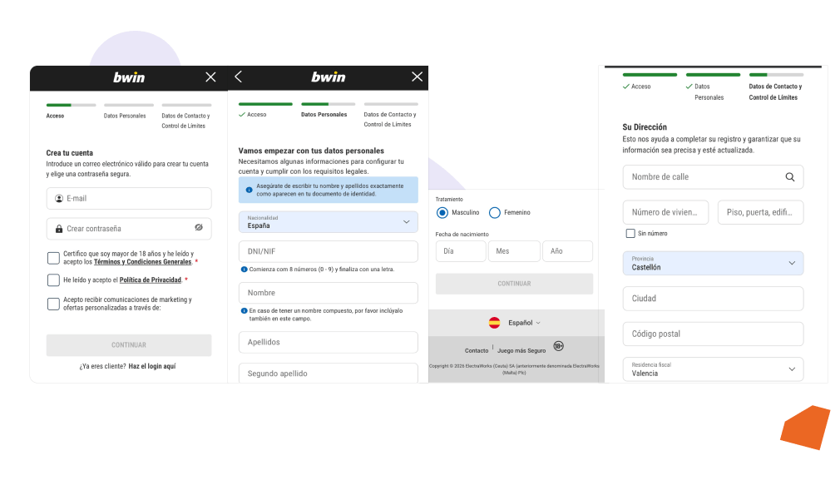Focus the Nombre de calle field
This screenshot has width=840, height=495.
coord(713,176)
